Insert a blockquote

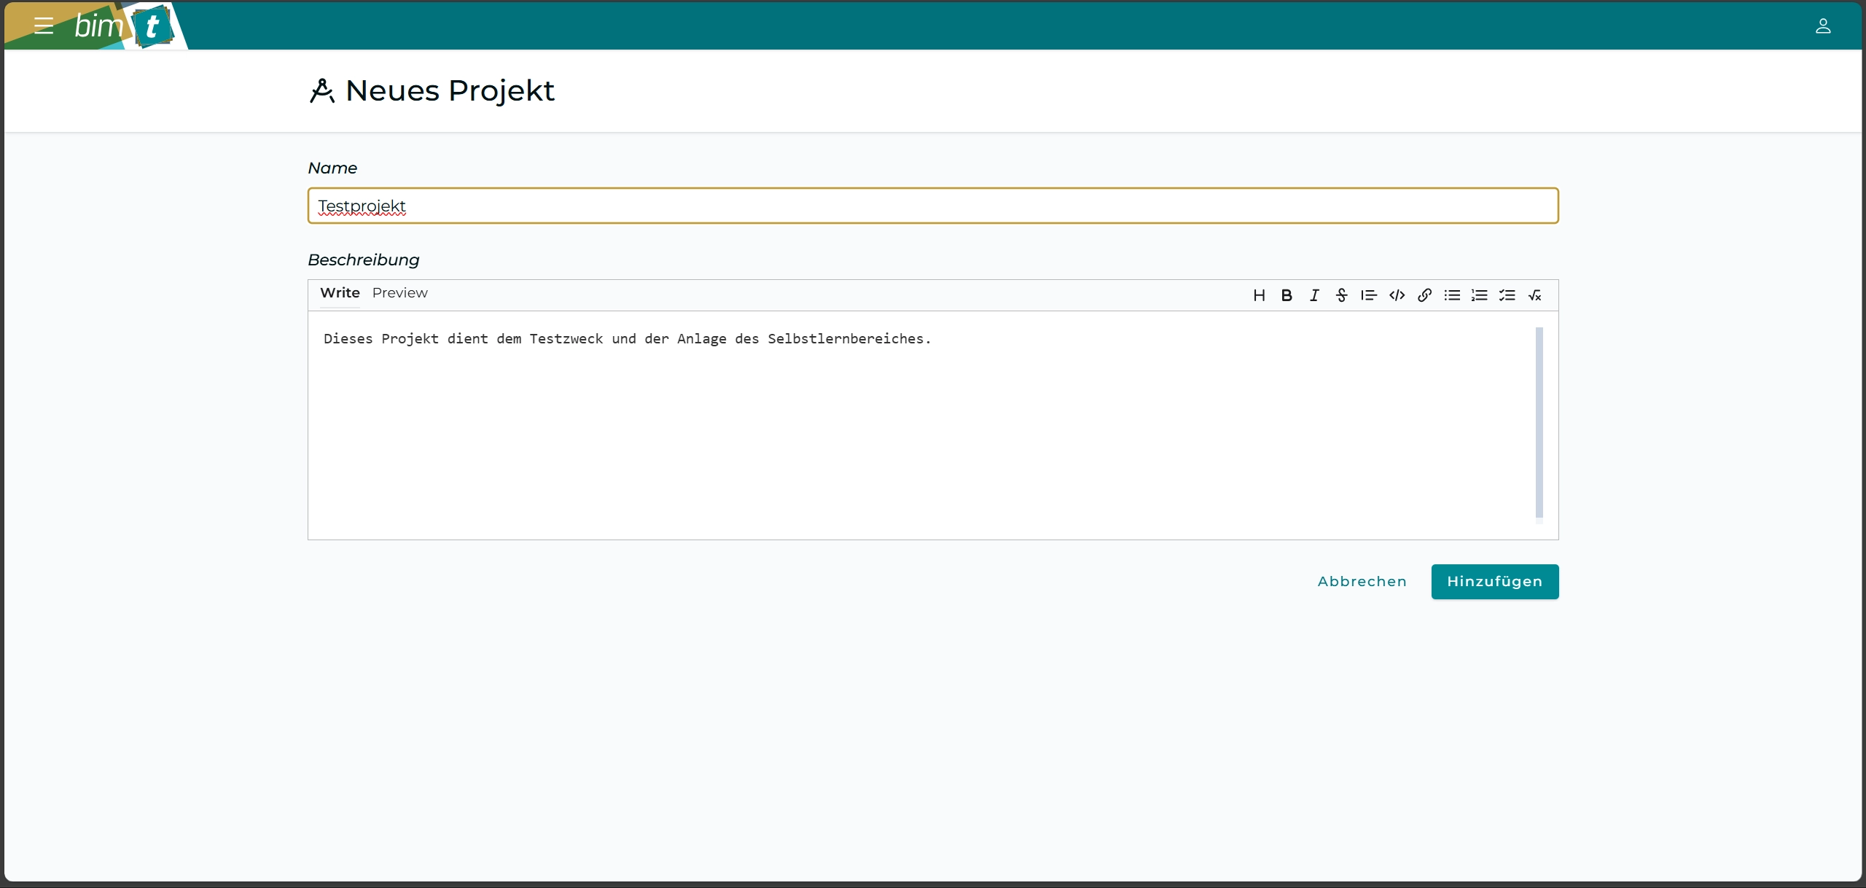click(1369, 295)
